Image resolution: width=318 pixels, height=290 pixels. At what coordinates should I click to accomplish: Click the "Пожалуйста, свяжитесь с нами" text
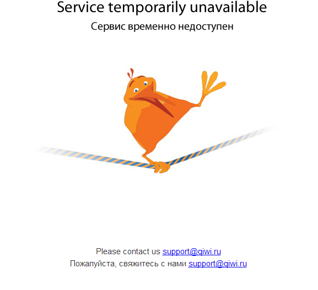click(128, 264)
